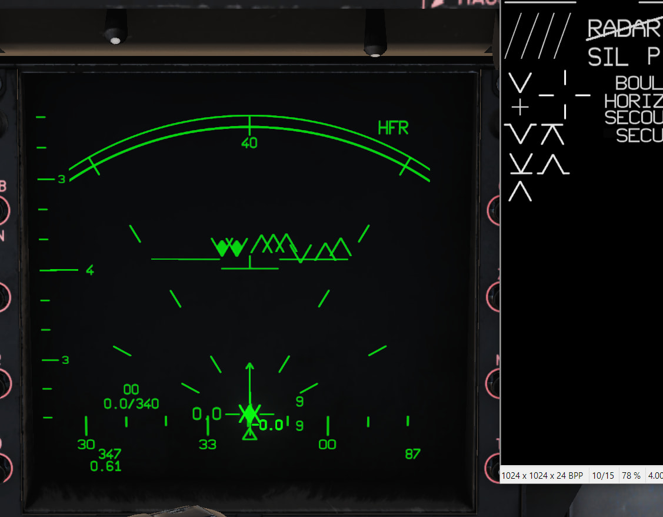Click the small plus sign symbol

(519, 108)
